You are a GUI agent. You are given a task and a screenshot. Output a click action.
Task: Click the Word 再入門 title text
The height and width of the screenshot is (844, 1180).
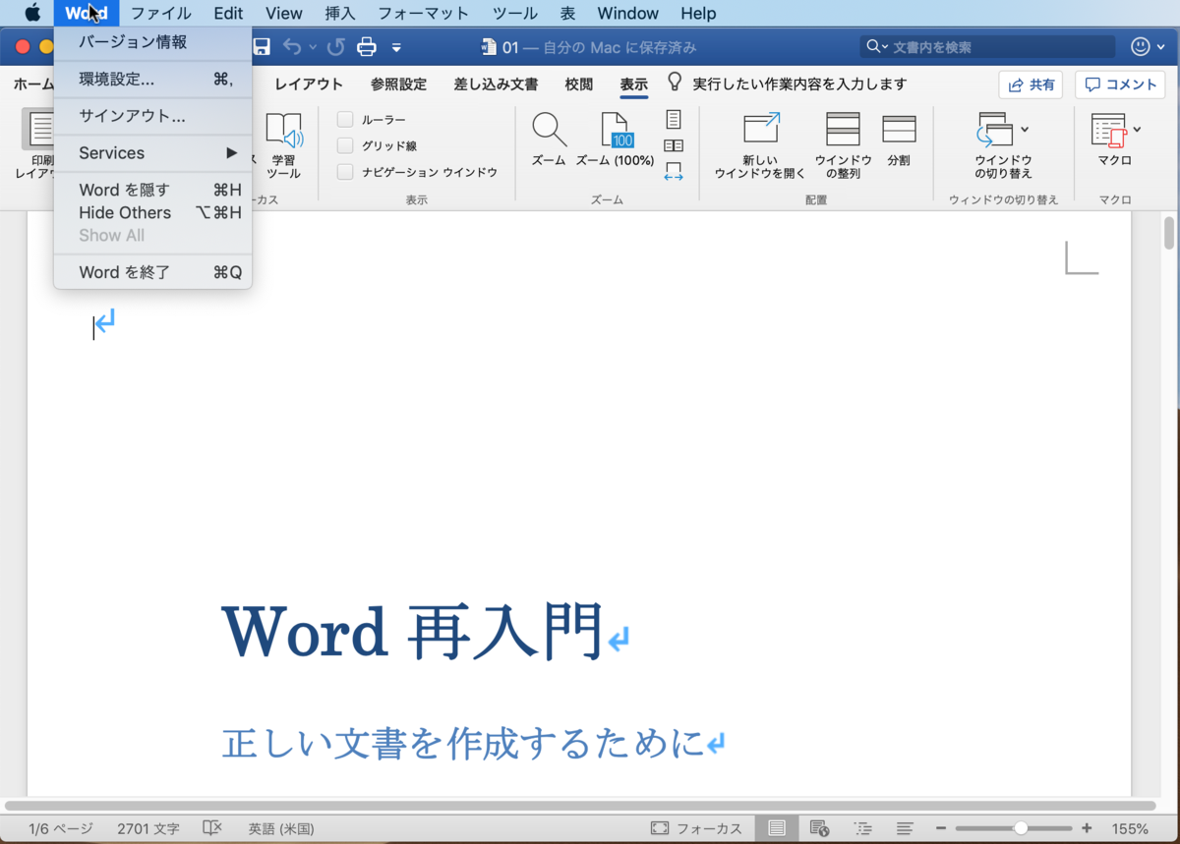click(412, 632)
